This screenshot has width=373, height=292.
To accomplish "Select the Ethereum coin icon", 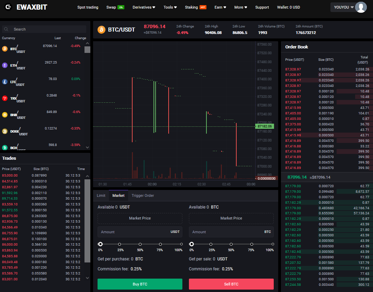I will coord(5,65).
